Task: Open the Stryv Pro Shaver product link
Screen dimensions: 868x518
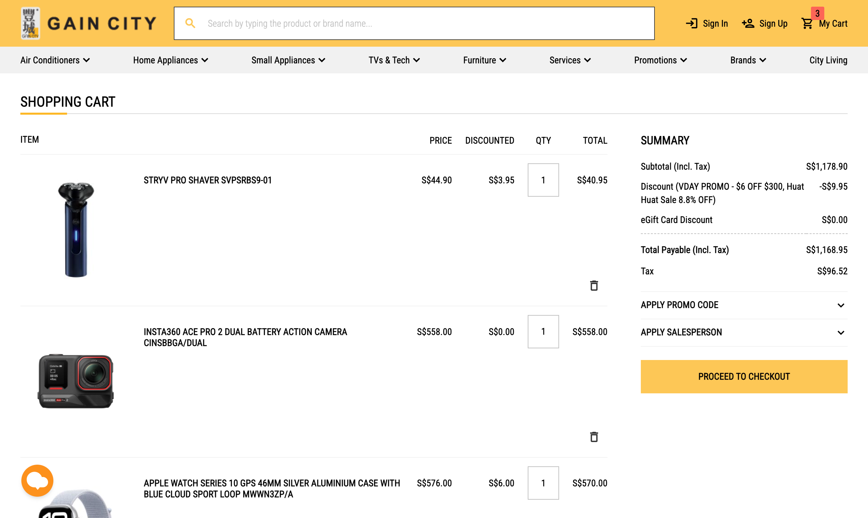Action: tap(207, 180)
